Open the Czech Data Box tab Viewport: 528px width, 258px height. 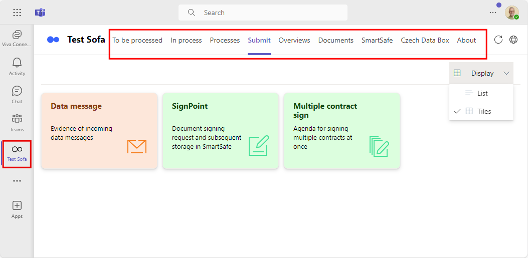[425, 40]
